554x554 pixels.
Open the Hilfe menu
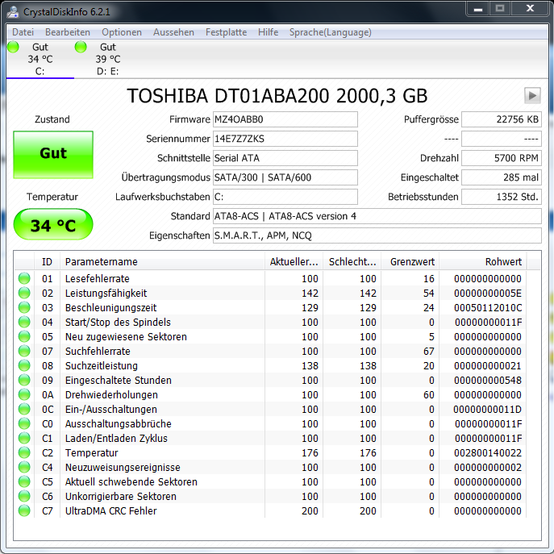pos(268,32)
